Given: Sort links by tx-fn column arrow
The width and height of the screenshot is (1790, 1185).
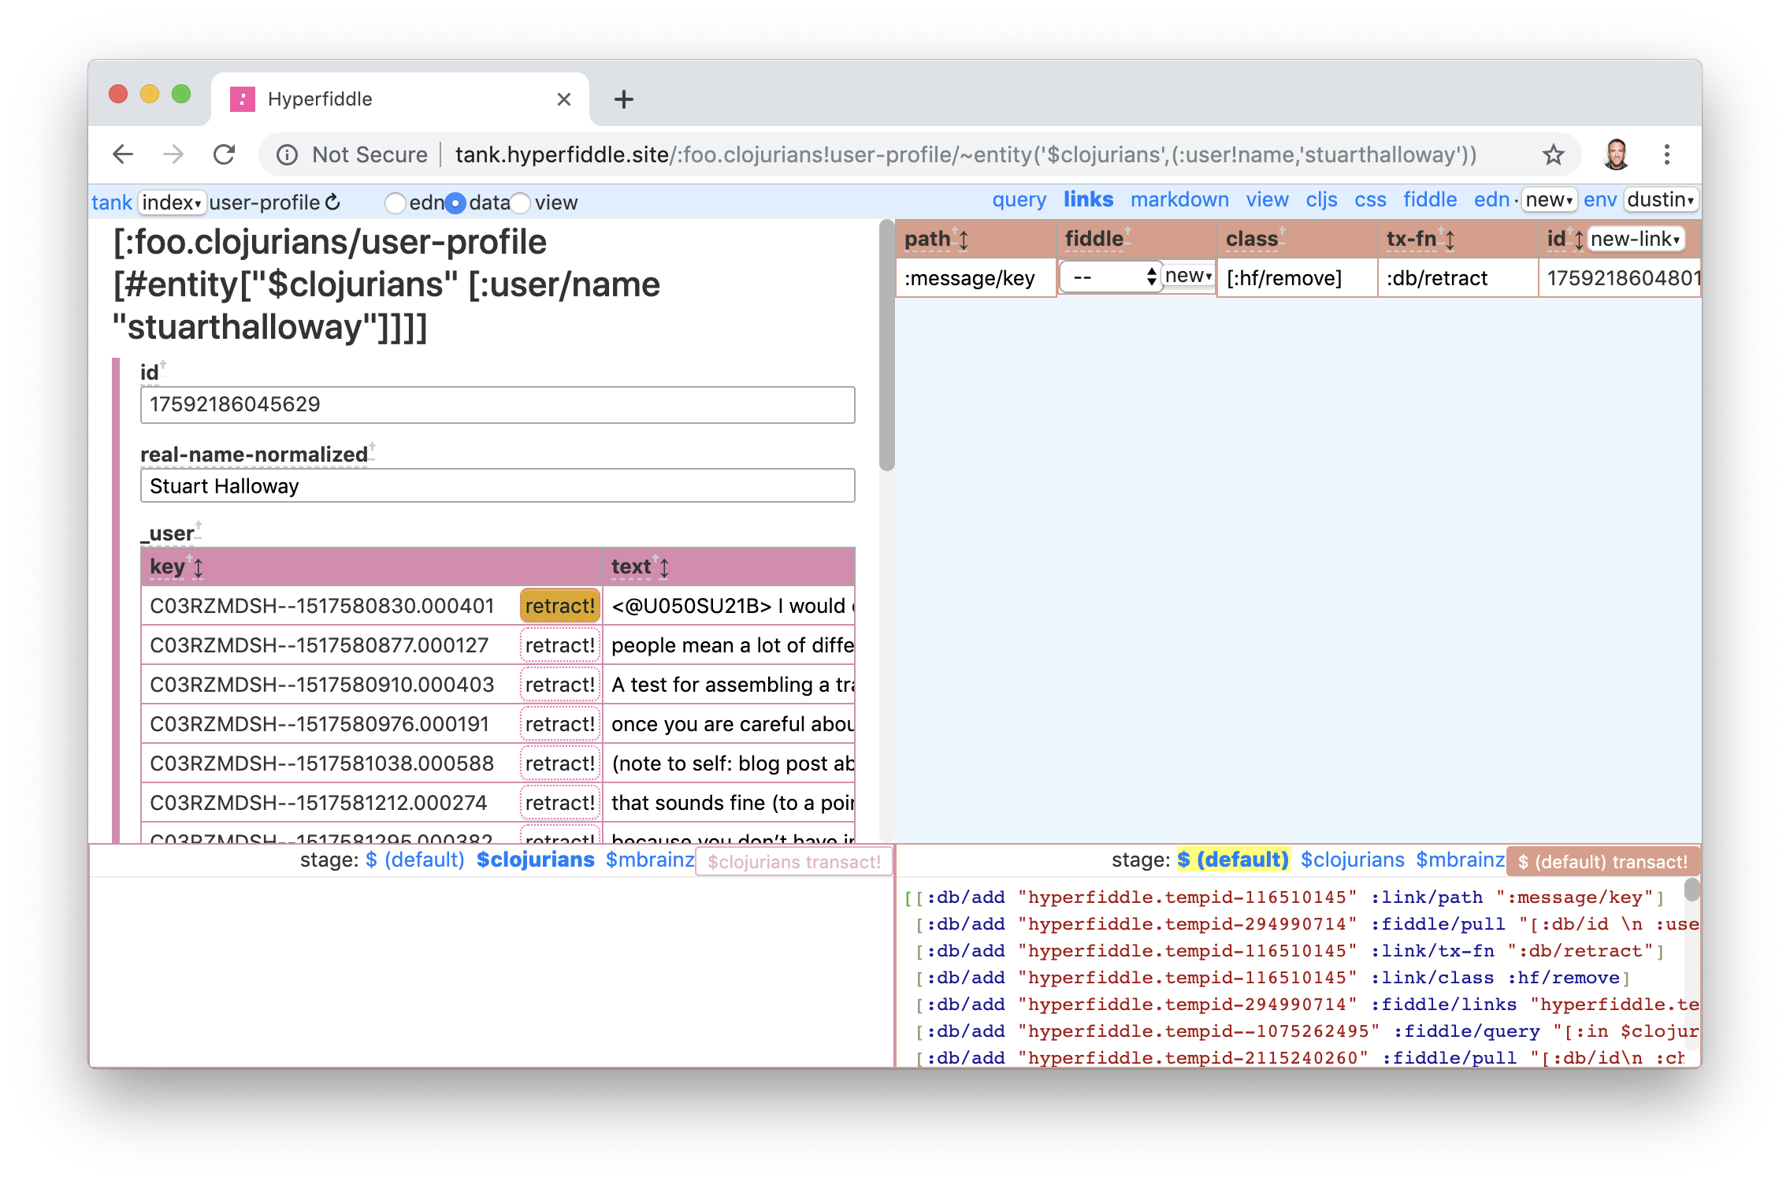Looking at the screenshot, I should pyautogui.click(x=1450, y=240).
